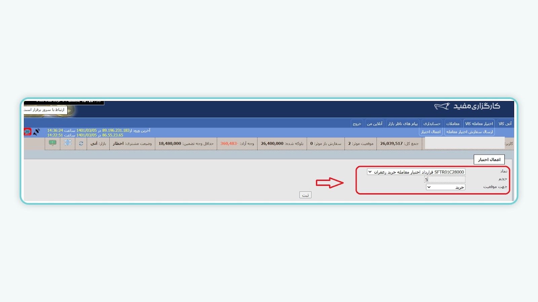
Task: Click the حجم volume input field
Action: 445,180
